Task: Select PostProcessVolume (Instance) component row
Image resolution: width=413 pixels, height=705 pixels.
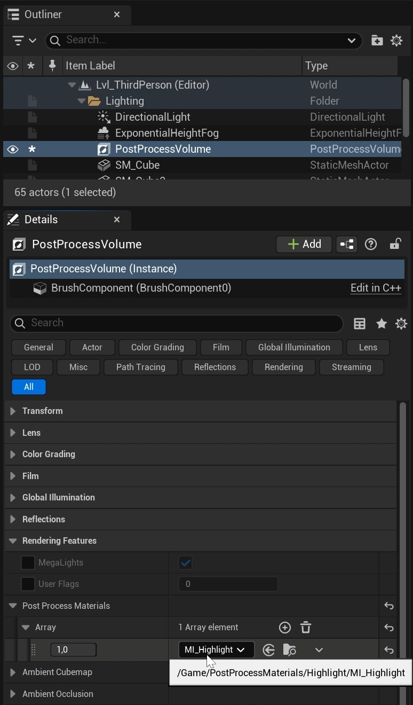Action: tap(207, 269)
